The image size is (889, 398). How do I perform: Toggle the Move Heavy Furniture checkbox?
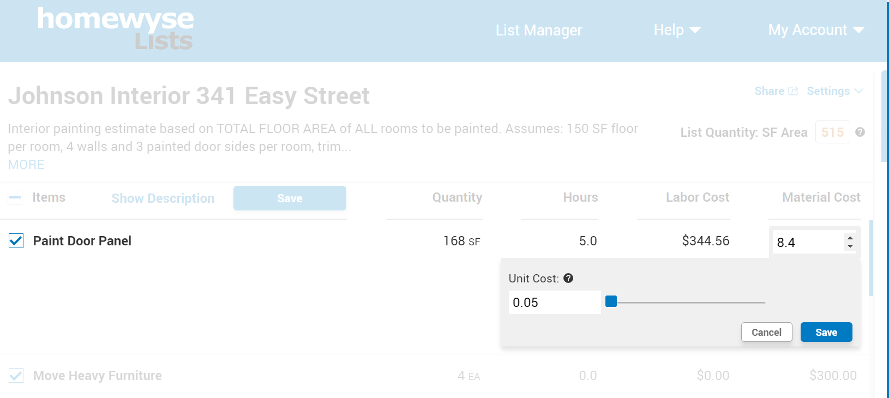click(x=16, y=376)
